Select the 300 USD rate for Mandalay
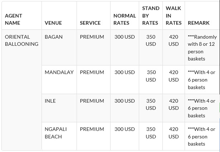 (x=124, y=72)
